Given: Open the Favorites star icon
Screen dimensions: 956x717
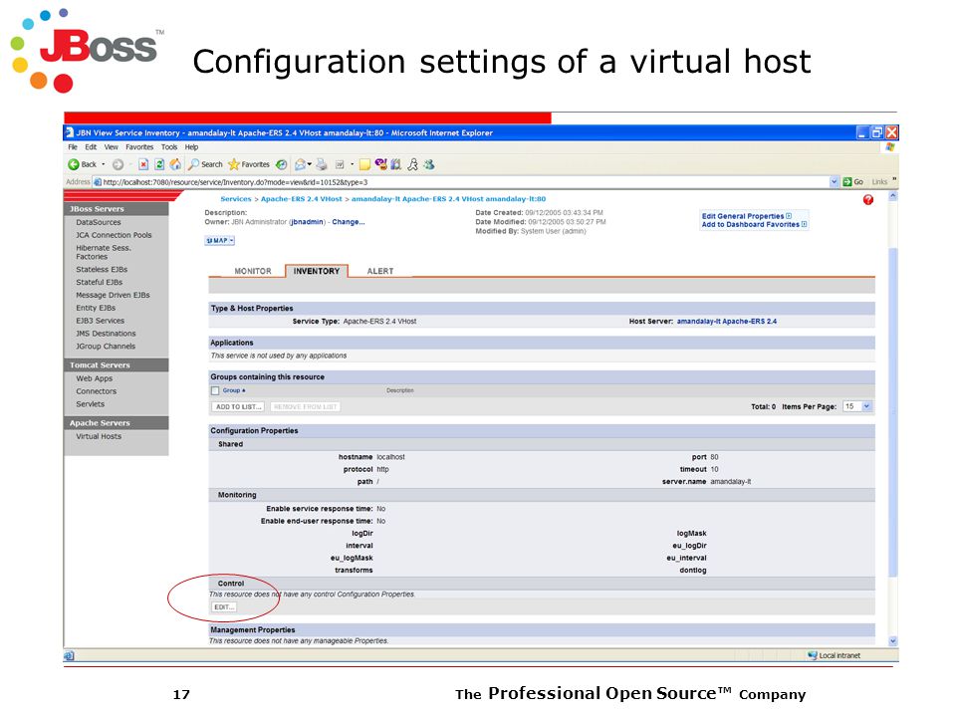Looking at the screenshot, I should click(234, 164).
